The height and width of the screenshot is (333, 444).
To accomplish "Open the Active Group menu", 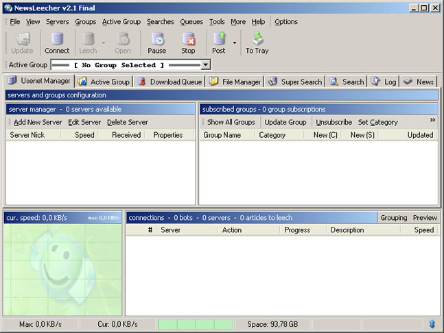I will click(121, 22).
